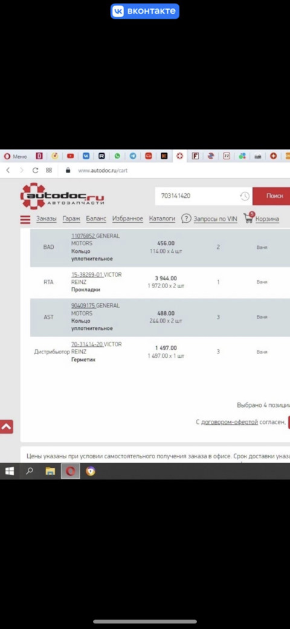Click the Поиск search button
The image size is (290, 629).
pos(272,196)
